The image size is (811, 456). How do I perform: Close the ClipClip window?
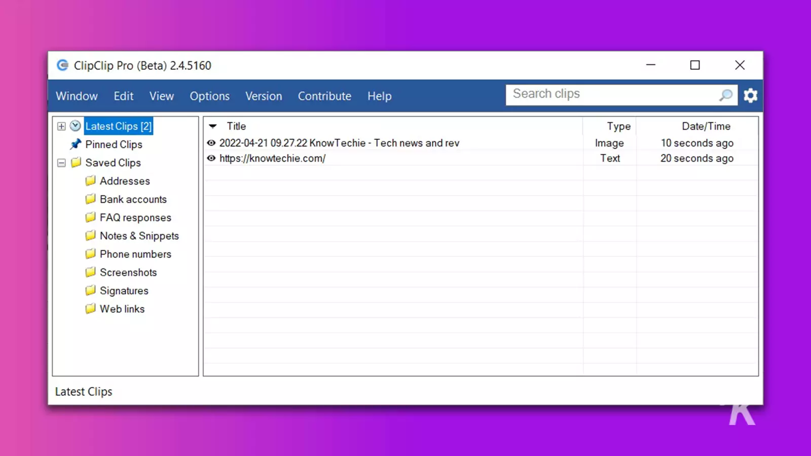click(740, 65)
